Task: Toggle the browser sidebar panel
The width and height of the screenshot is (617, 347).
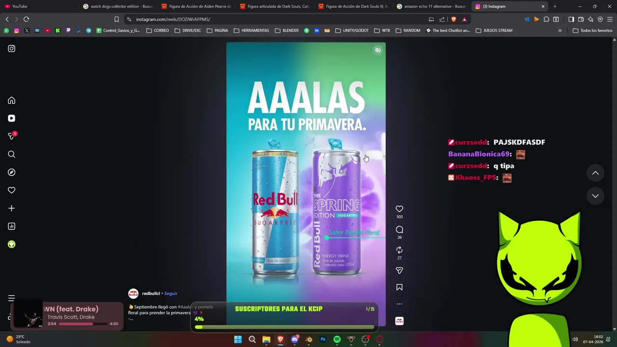Action: pos(571,19)
